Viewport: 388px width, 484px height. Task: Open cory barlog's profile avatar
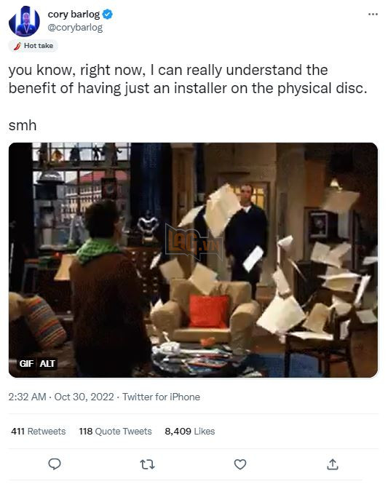24,21
